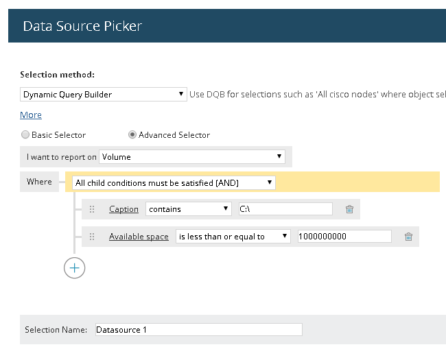Image resolution: width=446 pixels, height=358 pixels.
Task: Click the Selection Name input field
Action: (198, 330)
